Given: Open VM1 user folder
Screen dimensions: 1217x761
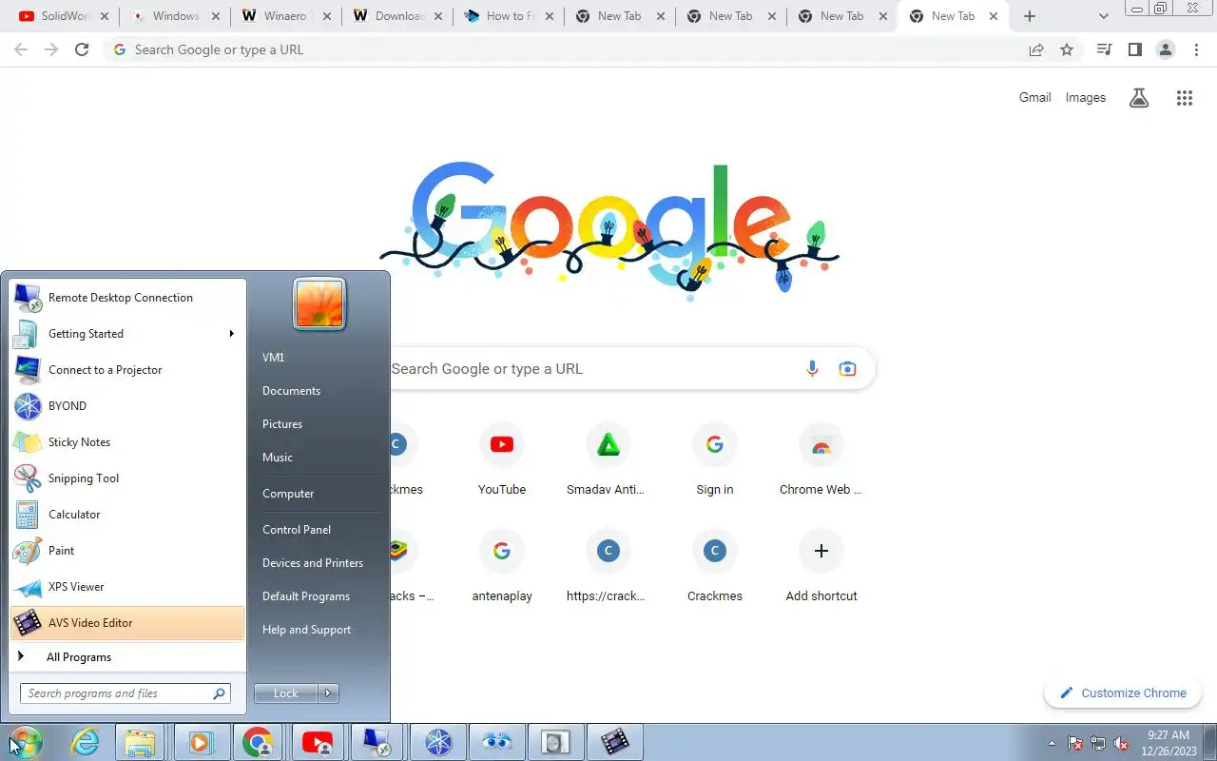Looking at the screenshot, I should click(274, 358).
